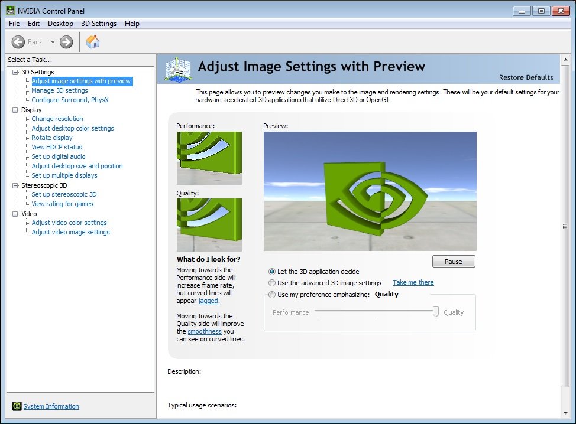Open View rating for games
The width and height of the screenshot is (576, 424).
pyautogui.click(x=63, y=204)
